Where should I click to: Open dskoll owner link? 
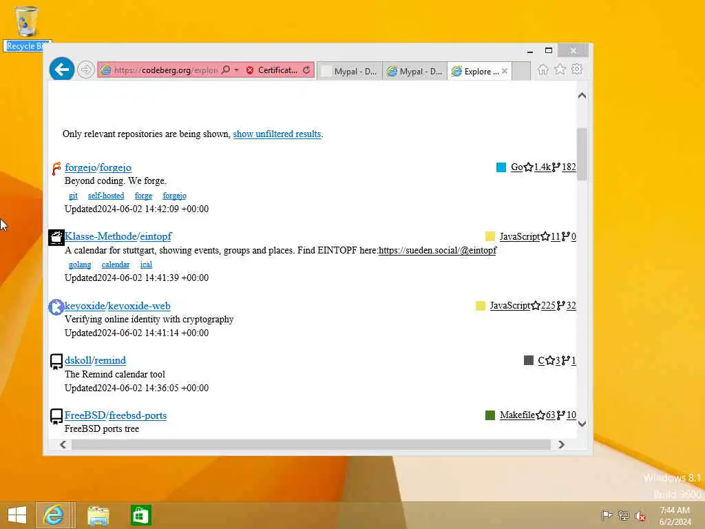point(78,360)
